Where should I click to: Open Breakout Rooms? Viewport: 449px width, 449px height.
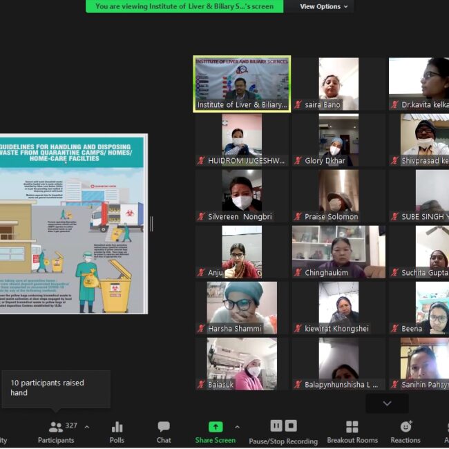click(x=352, y=431)
